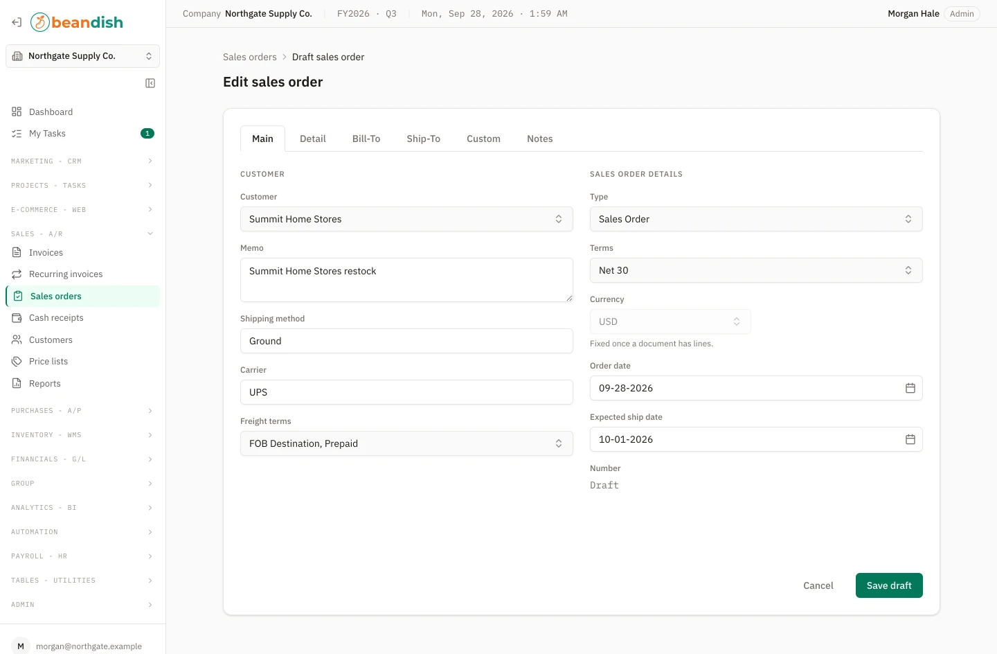Switch to the Custom tab

(483, 139)
